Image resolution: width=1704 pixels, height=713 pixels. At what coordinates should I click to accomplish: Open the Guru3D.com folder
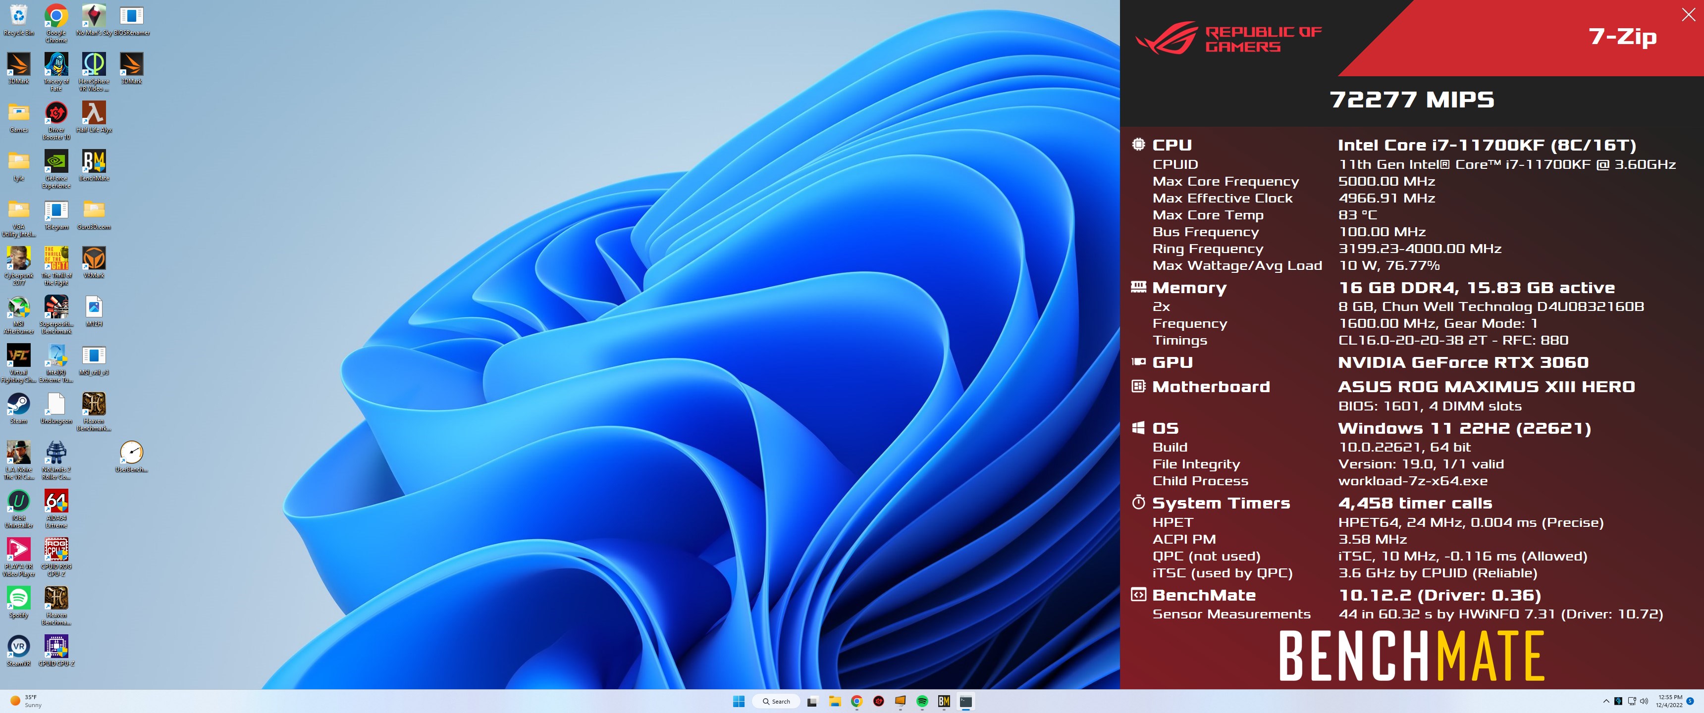94,214
